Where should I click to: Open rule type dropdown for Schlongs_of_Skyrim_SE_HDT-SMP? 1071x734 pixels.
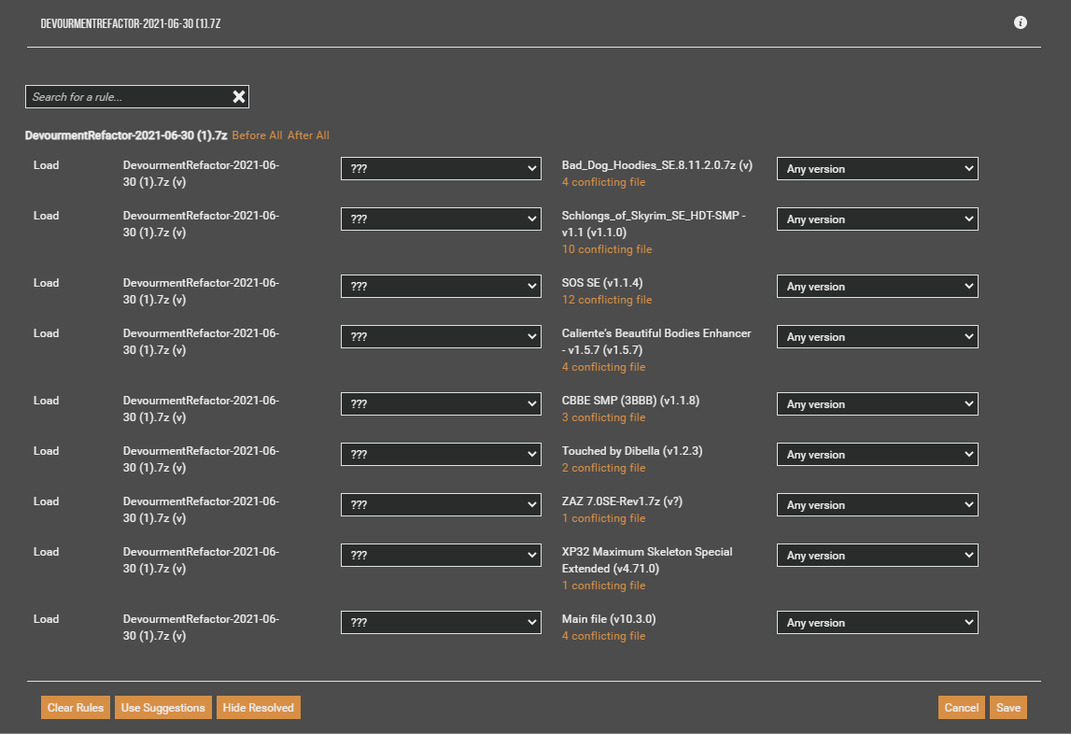[x=442, y=219]
